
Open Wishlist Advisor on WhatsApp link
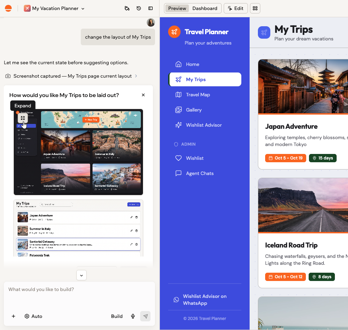click(x=205, y=300)
